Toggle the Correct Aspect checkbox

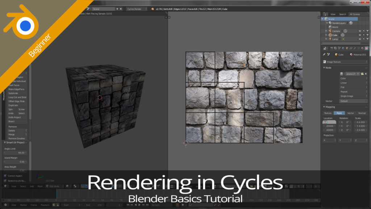point(5,176)
